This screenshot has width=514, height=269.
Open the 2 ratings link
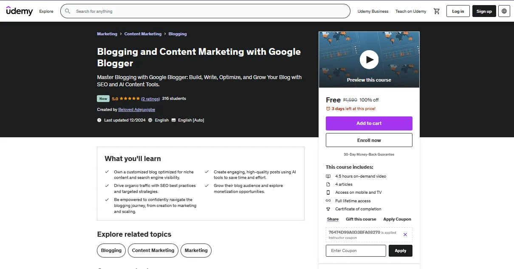[150, 99]
